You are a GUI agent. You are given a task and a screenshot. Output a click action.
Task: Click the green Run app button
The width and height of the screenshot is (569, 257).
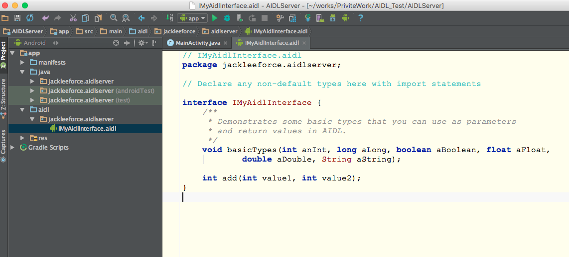[215, 18]
